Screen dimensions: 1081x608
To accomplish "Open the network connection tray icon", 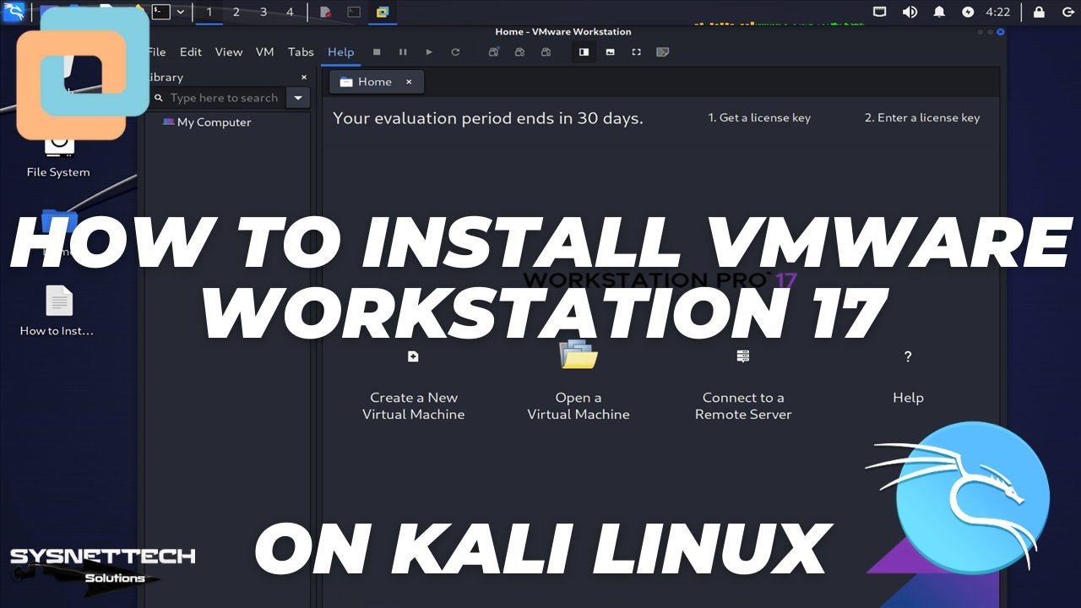I will pyautogui.click(x=880, y=12).
